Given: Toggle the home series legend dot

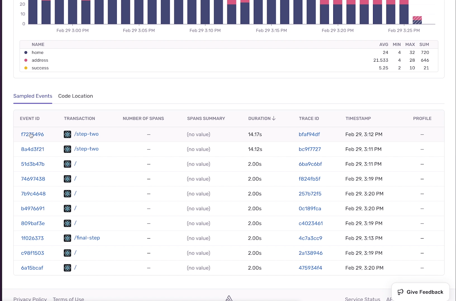Looking at the screenshot, I should click(26, 52).
